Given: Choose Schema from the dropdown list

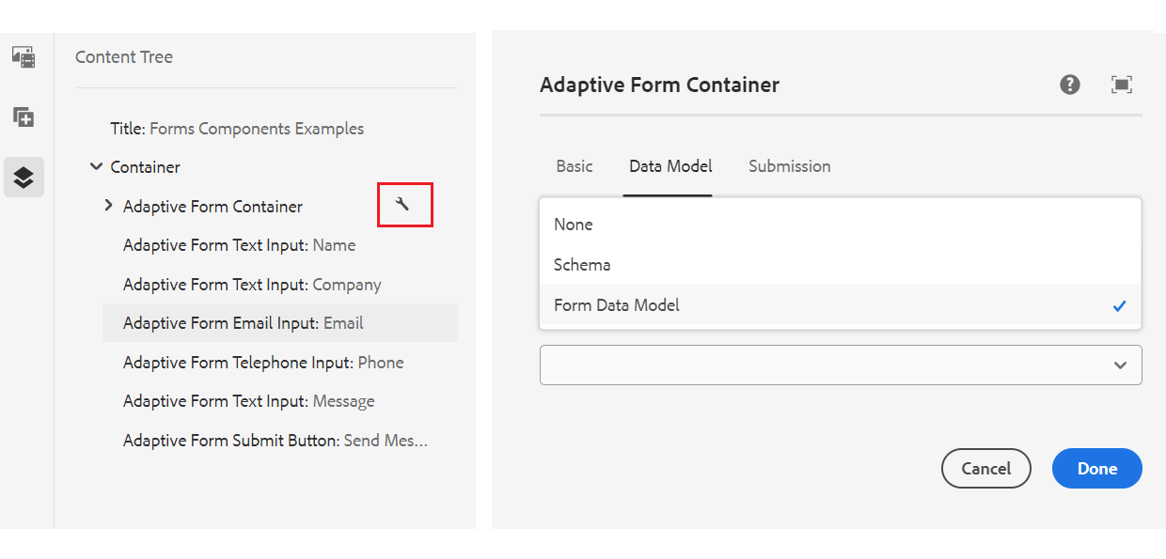Looking at the screenshot, I should pos(582,265).
